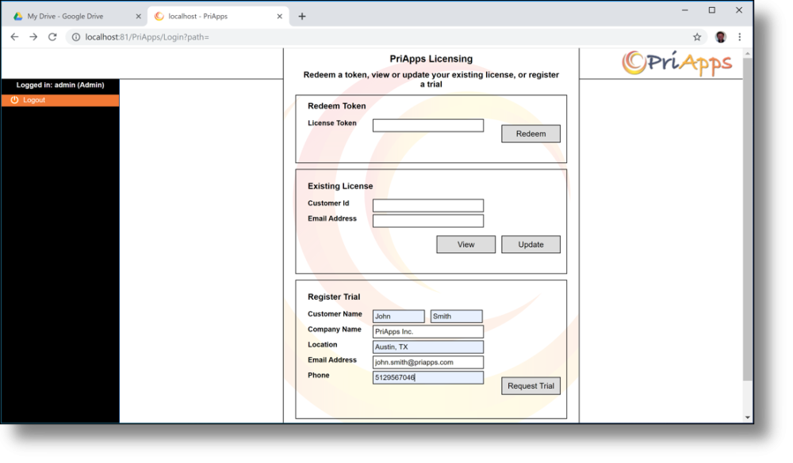The height and width of the screenshot is (463, 793).
Task: Open a new browser tab
Action: (x=301, y=14)
